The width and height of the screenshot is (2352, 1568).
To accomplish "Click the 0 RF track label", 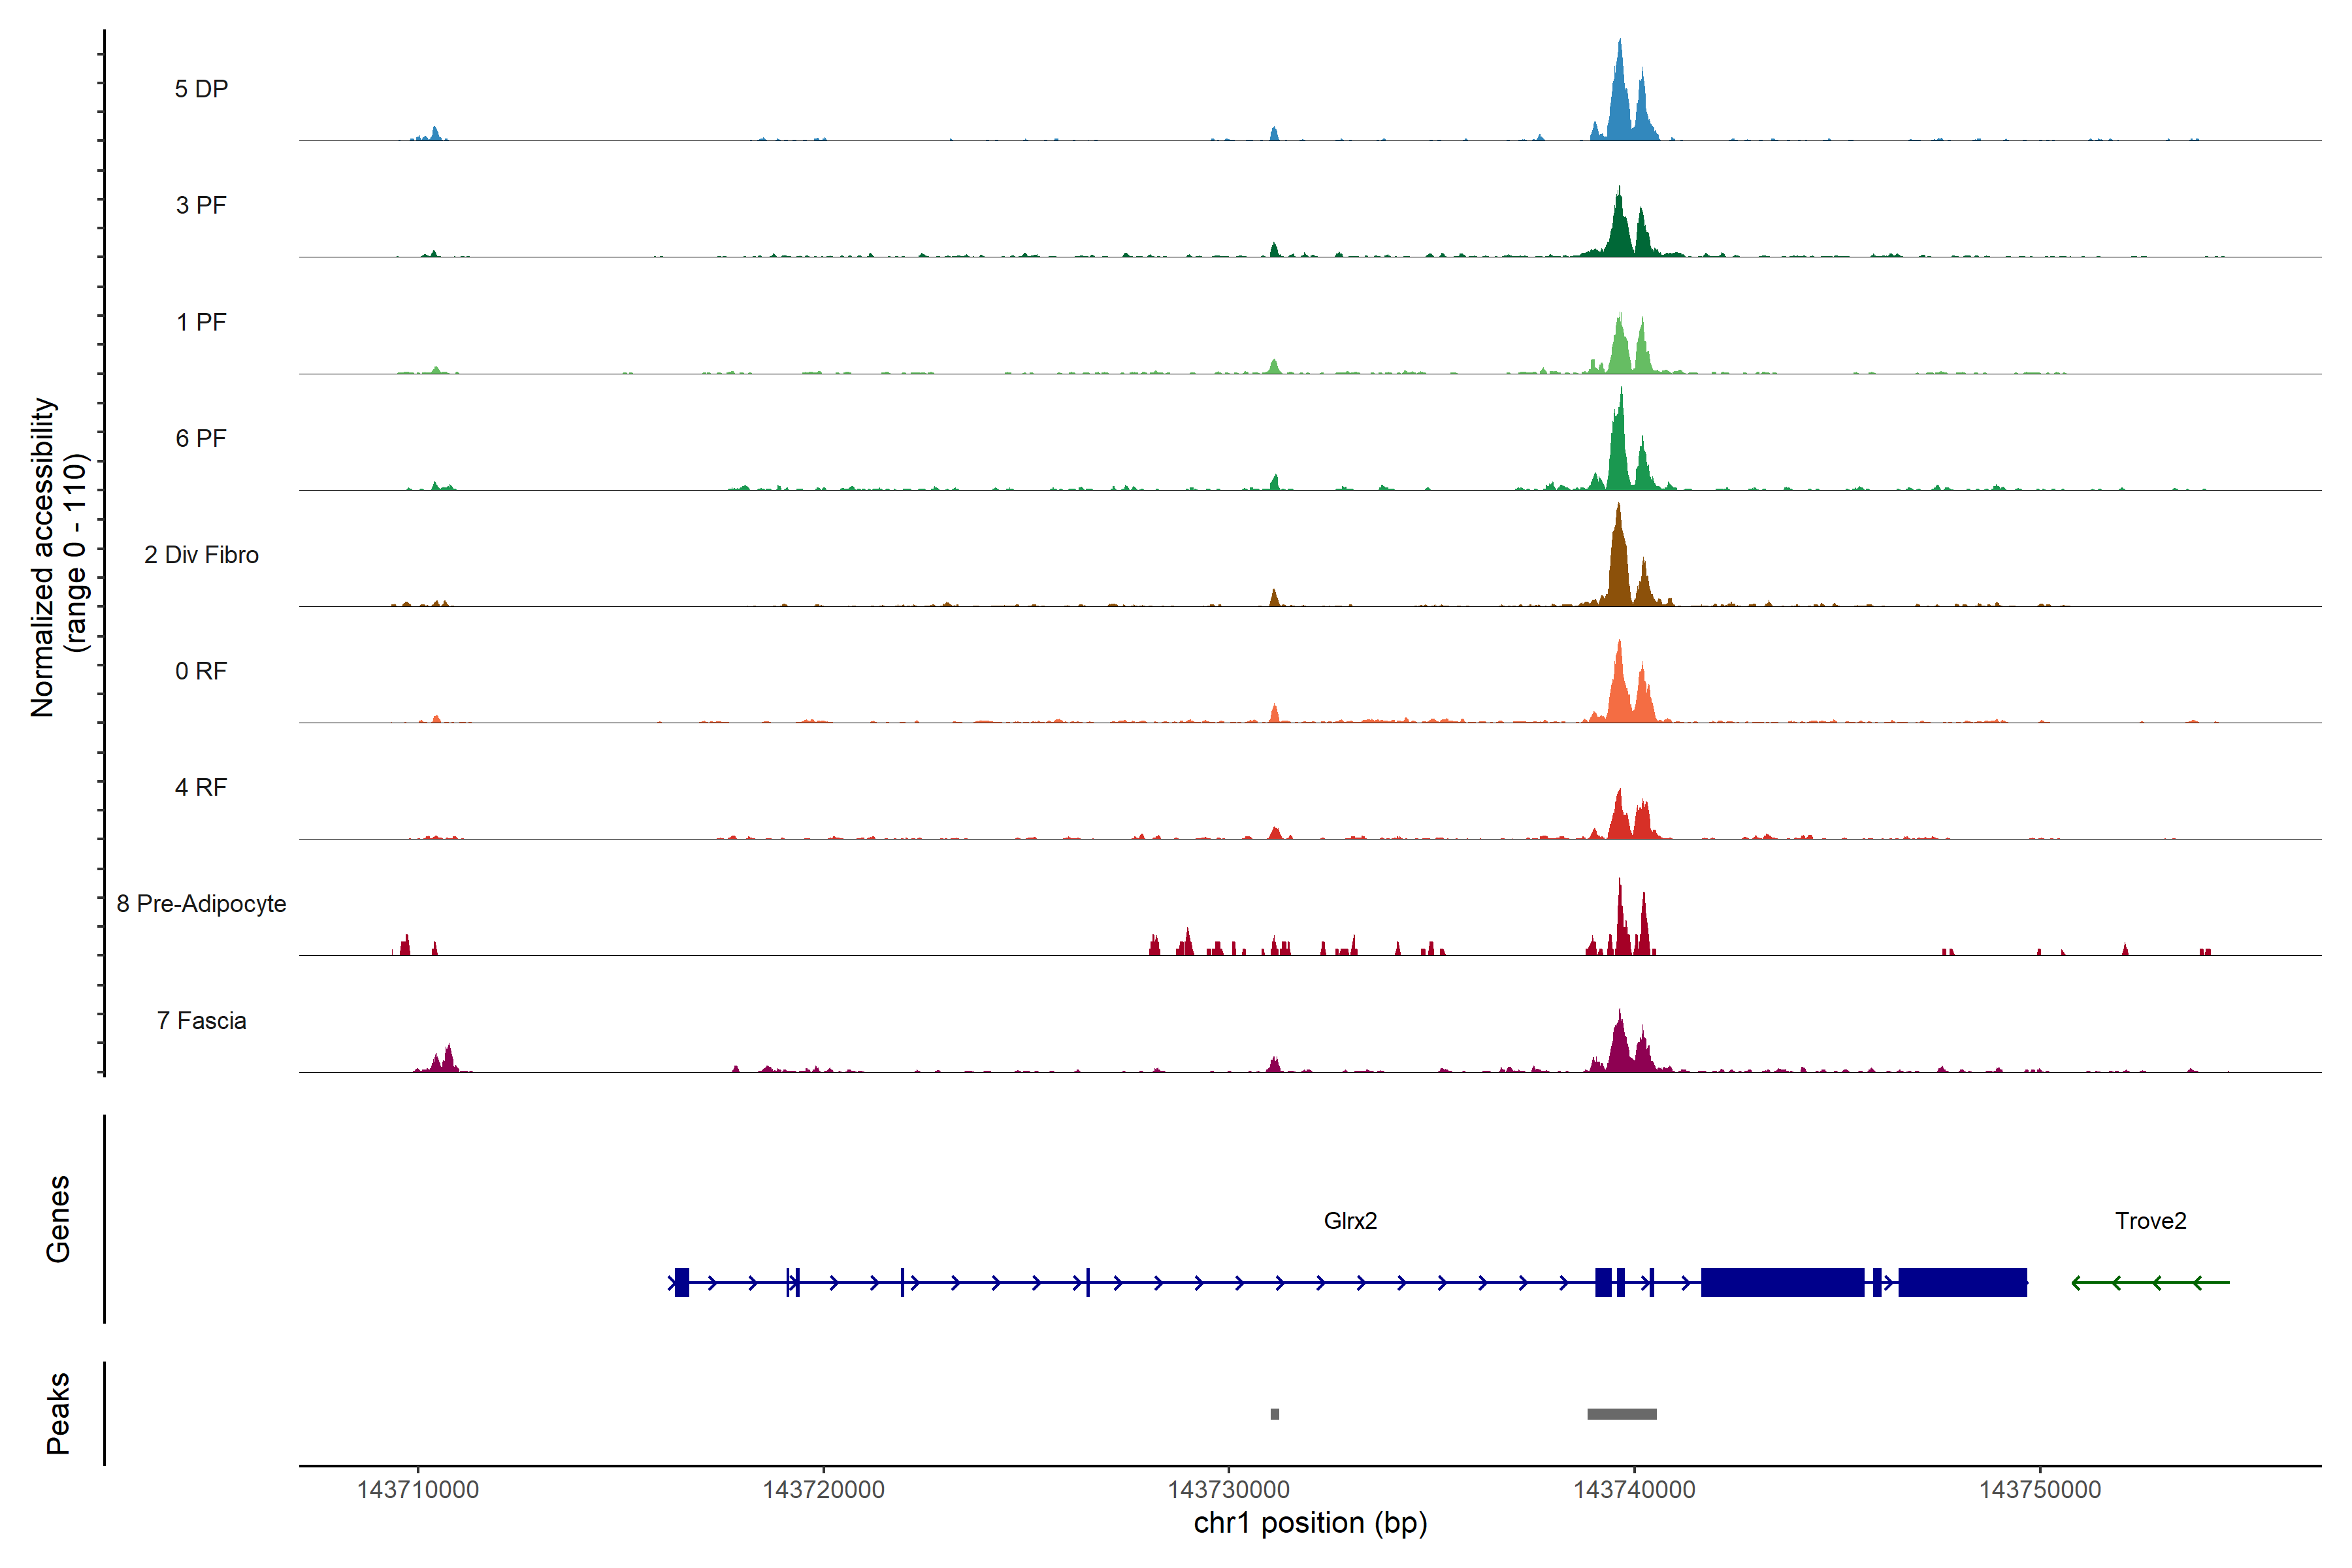I will point(201,671).
